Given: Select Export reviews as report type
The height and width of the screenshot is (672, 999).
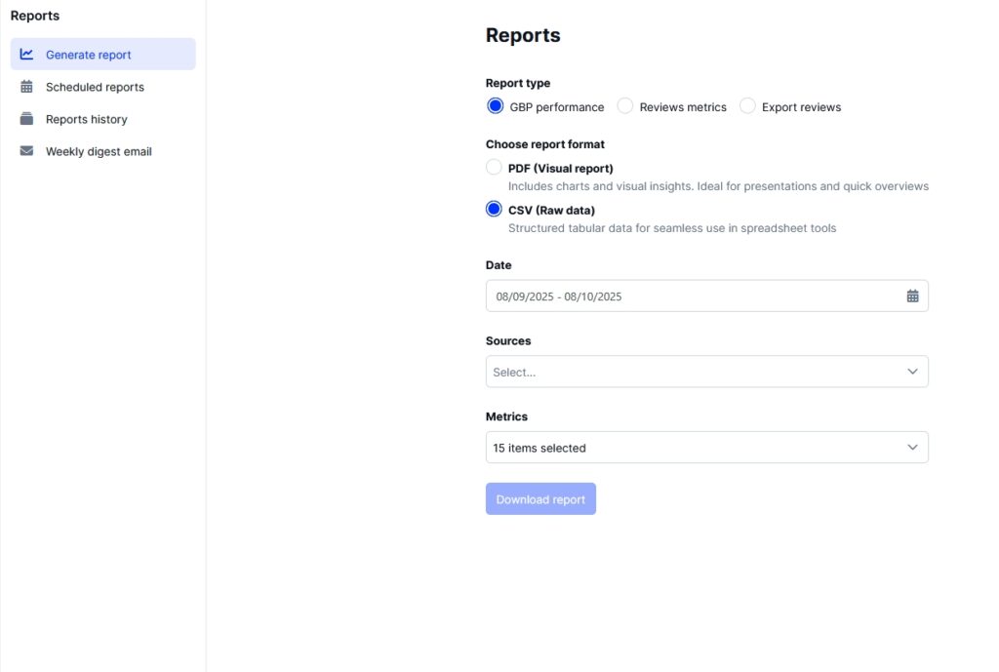Looking at the screenshot, I should pos(747,106).
